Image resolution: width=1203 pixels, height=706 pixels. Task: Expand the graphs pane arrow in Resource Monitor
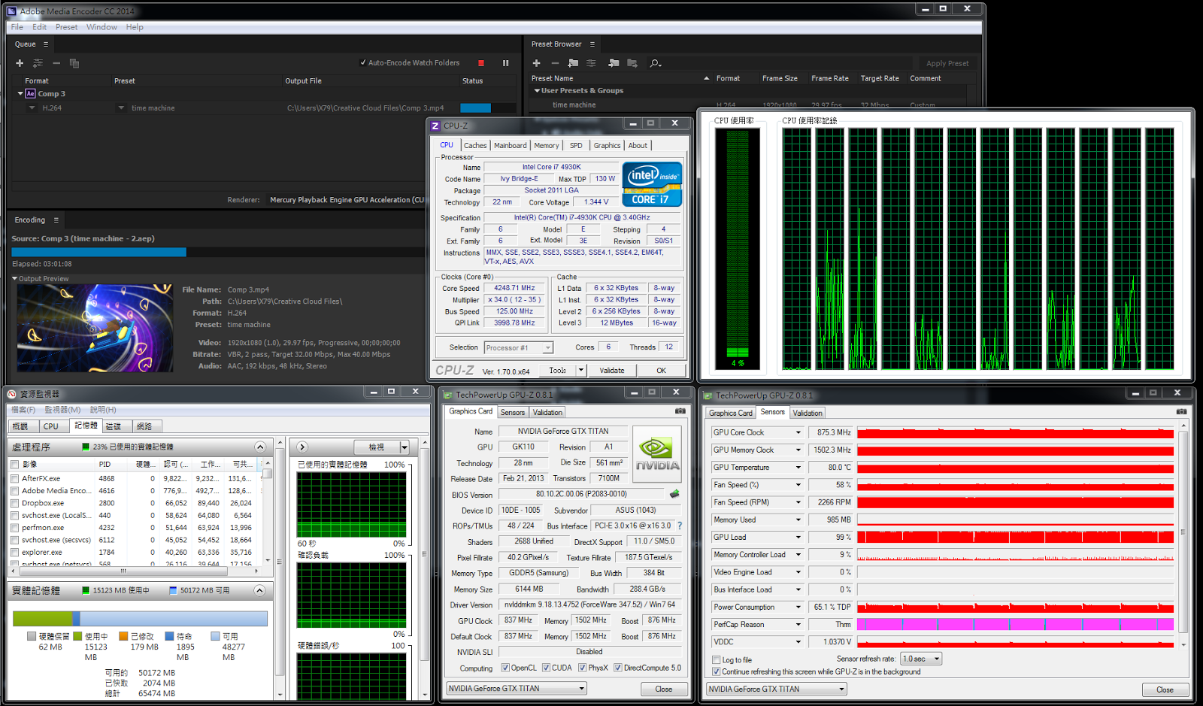(x=302, y=447)
